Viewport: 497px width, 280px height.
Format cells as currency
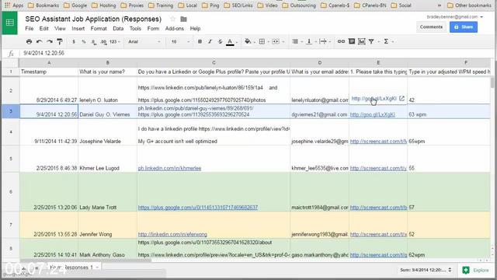click(x=74, y=41)
